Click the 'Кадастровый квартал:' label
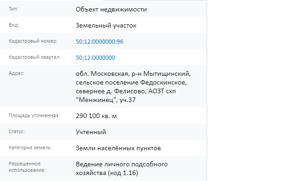Viewport: 287px width, 181px height. click(34, 57)
